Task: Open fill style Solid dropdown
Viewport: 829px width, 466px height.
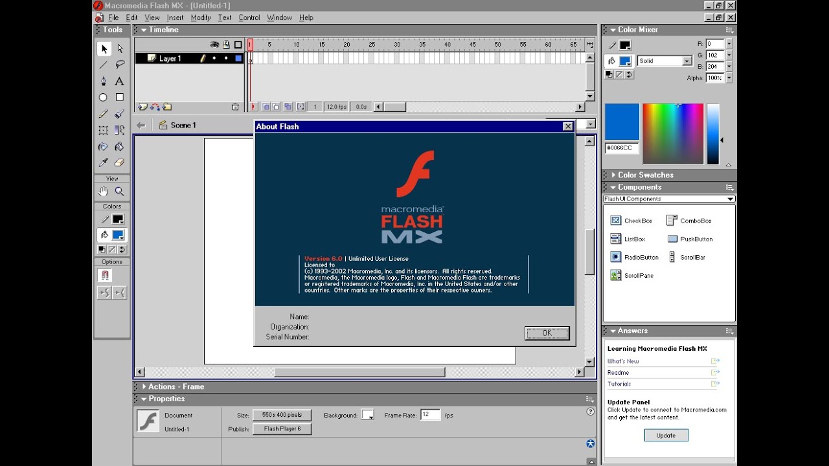Action: click(x=687, y=61)
